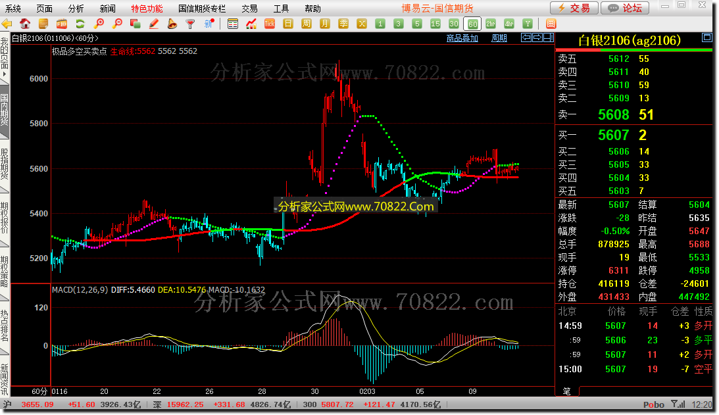Open the F10 info icon
Viewport: 719px width, 415px height.
click(x=62, y=24)
